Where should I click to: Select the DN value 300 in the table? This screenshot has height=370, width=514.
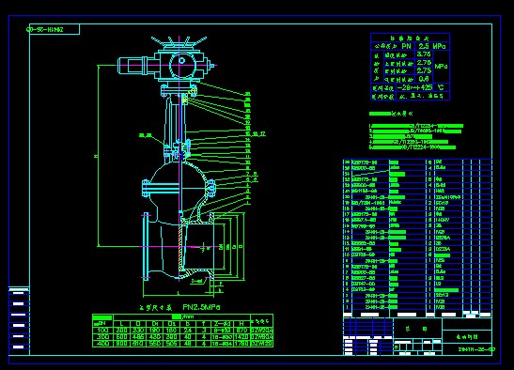click(x=102, y=336)
